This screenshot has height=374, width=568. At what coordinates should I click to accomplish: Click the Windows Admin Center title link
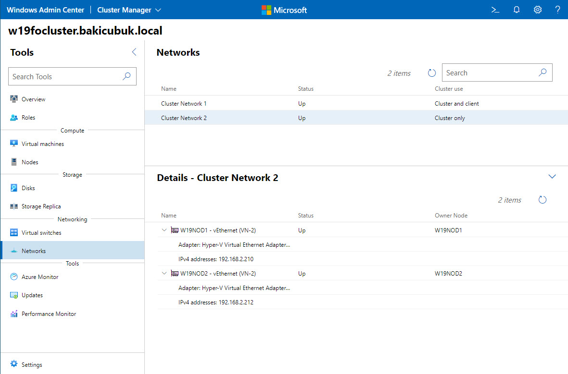pos(45,10)
